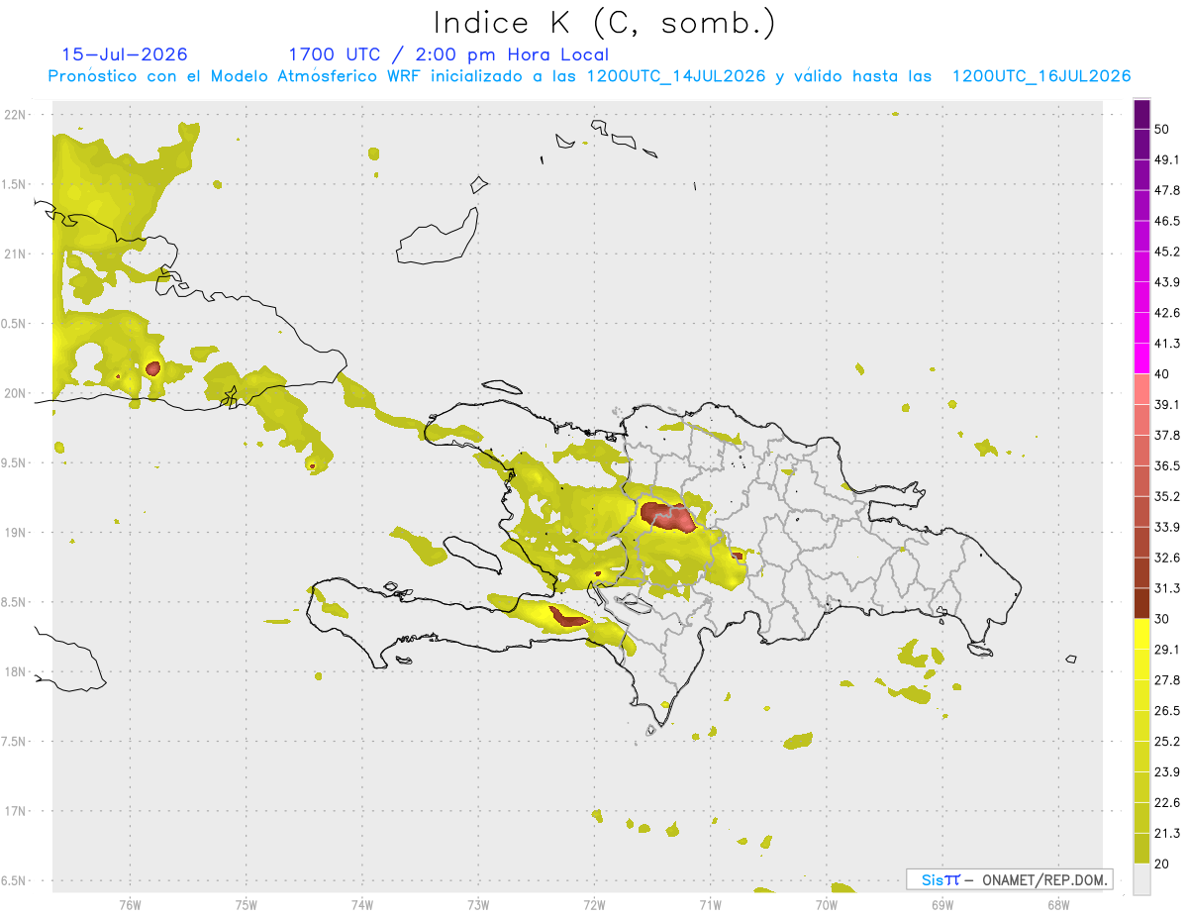Click the longitude label "71W"

pyautogui.click(x=710, y=904)
